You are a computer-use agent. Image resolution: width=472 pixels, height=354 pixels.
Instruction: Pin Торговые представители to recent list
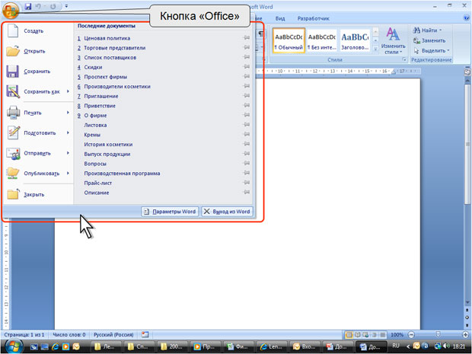[247, 47]
